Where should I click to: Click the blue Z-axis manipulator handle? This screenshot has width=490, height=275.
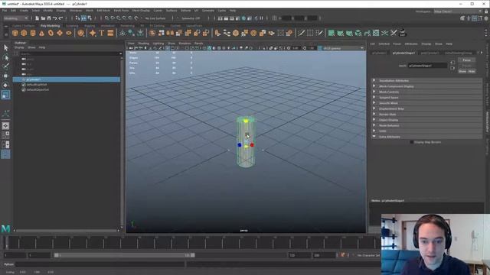click(x=240, y=144)
